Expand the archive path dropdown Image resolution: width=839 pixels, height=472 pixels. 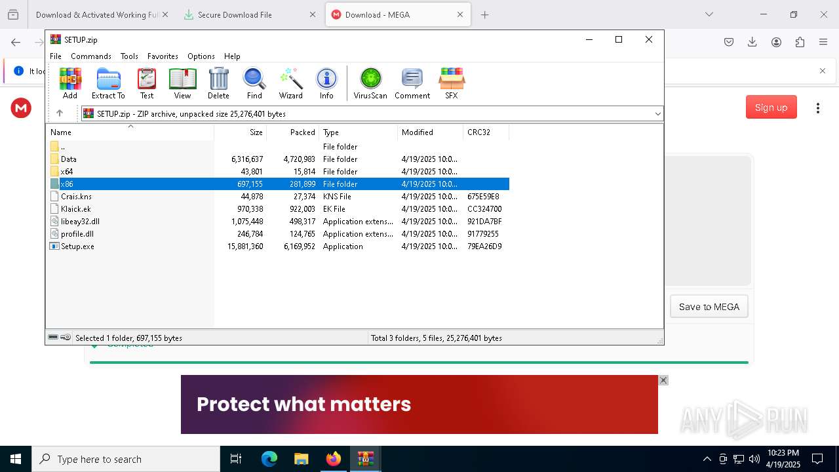coord(657,114)
